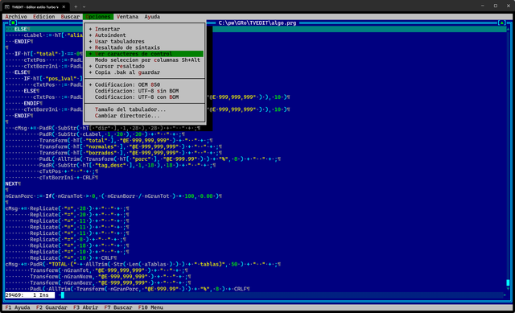Click F3 Abrir in status bar
This screenshot has width=515, height=313.
click(x=86, y=307)
